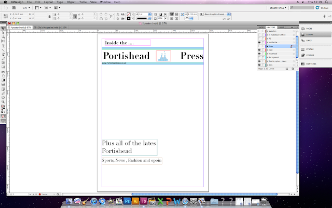Toggle visibility of 'Sports, opion , news' layer
This screenshot has height=208, width=332.
pyautogui.click(x=259, y=61)
